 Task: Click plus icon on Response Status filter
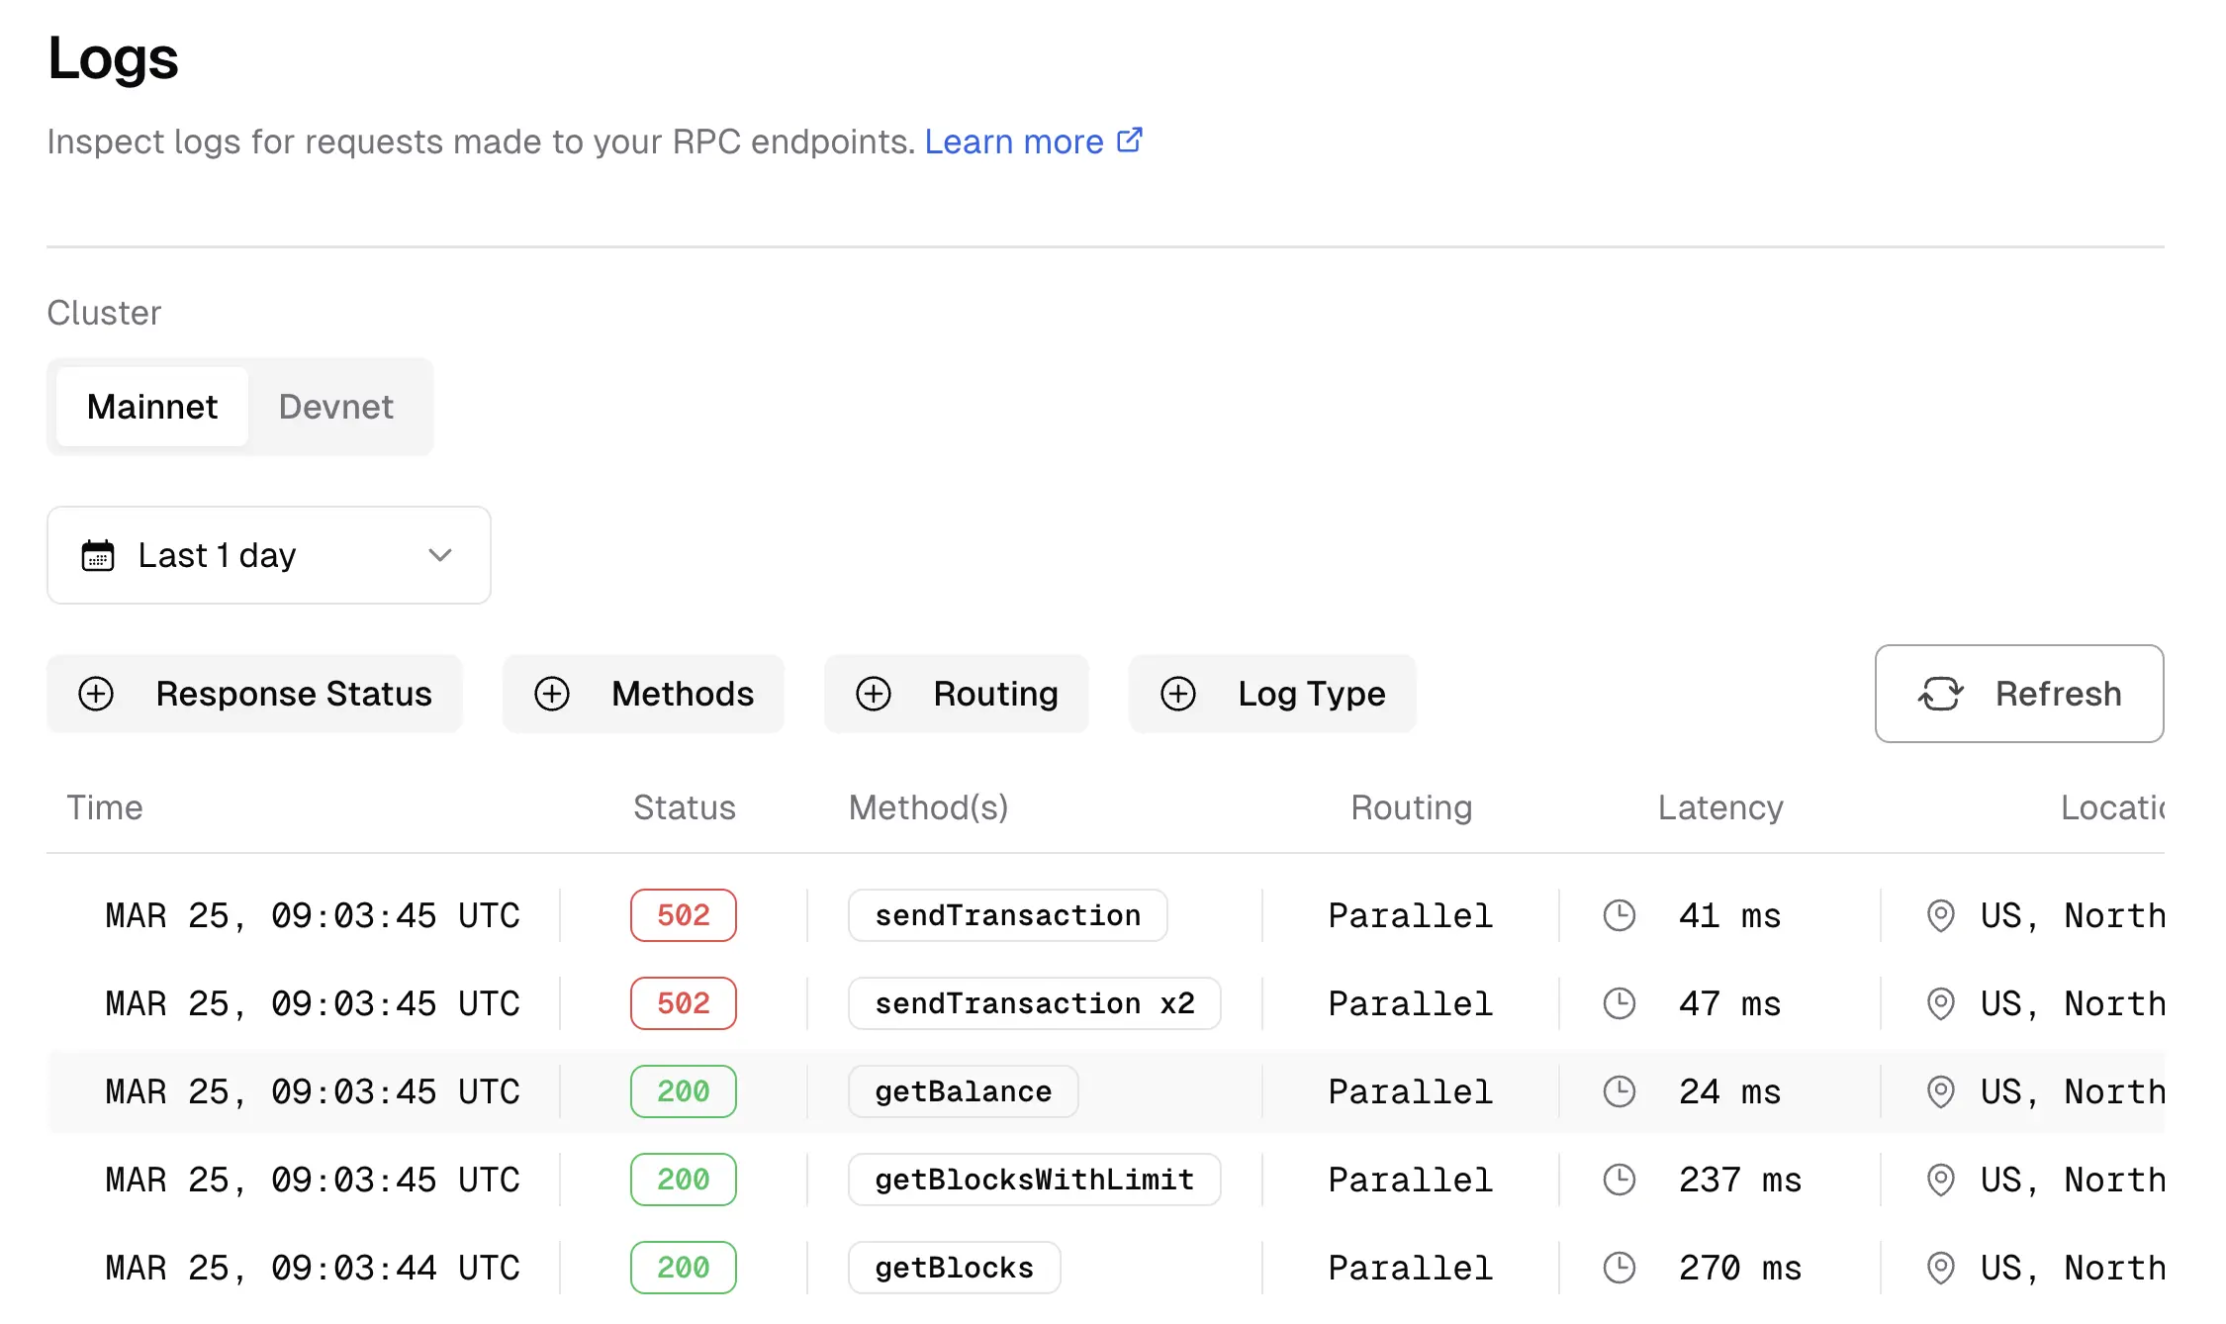(96, 694)
